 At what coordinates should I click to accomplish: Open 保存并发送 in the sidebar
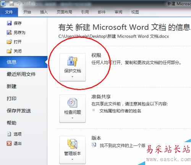19,111
